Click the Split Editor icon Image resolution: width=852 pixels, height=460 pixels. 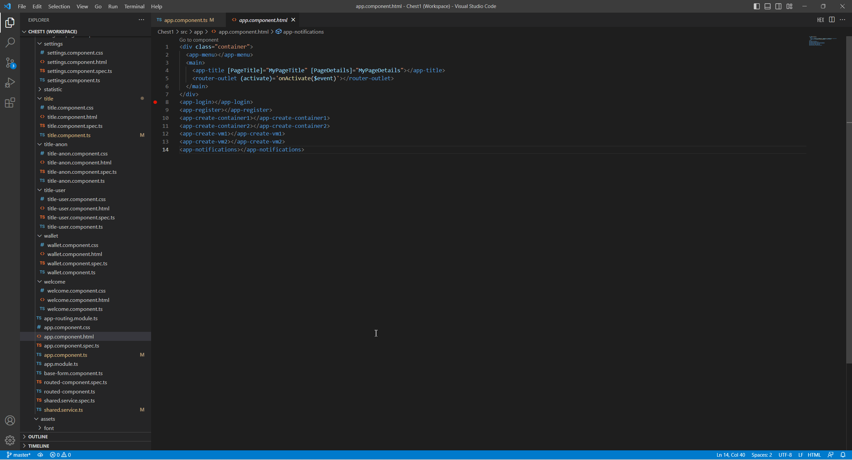pos(831,20)
